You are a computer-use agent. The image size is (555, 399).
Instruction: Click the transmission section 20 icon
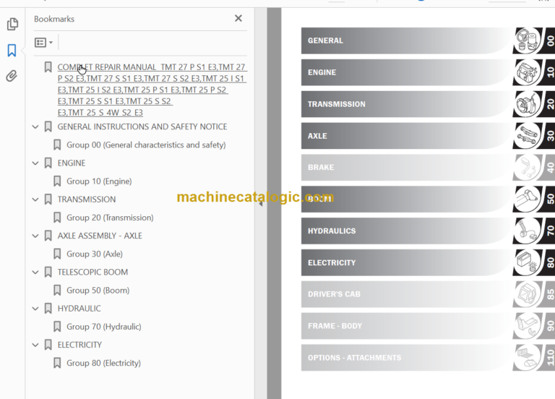click(x=528, y=104)
